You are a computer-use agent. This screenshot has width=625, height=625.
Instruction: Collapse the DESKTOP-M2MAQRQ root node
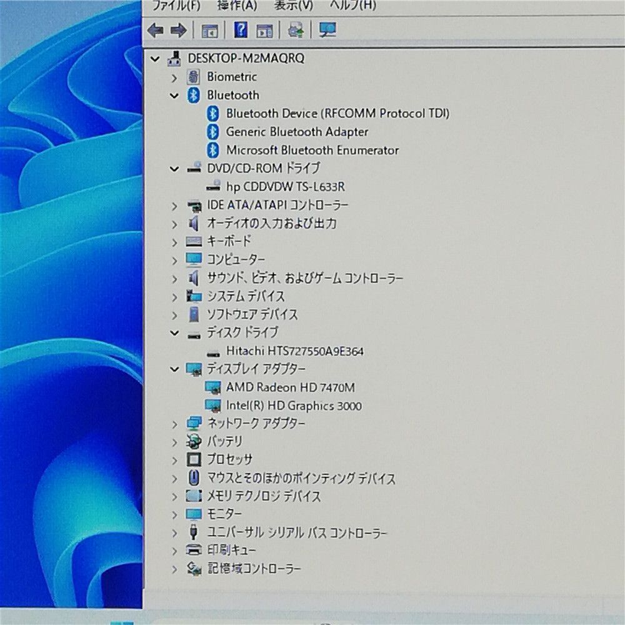pyautogui.click(x=154, y=59)
